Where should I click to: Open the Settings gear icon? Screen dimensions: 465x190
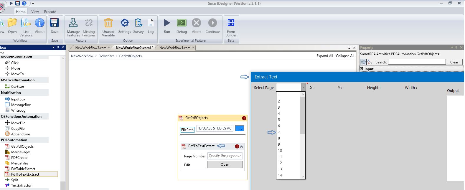pyautogui.click(x=124, y=23)
